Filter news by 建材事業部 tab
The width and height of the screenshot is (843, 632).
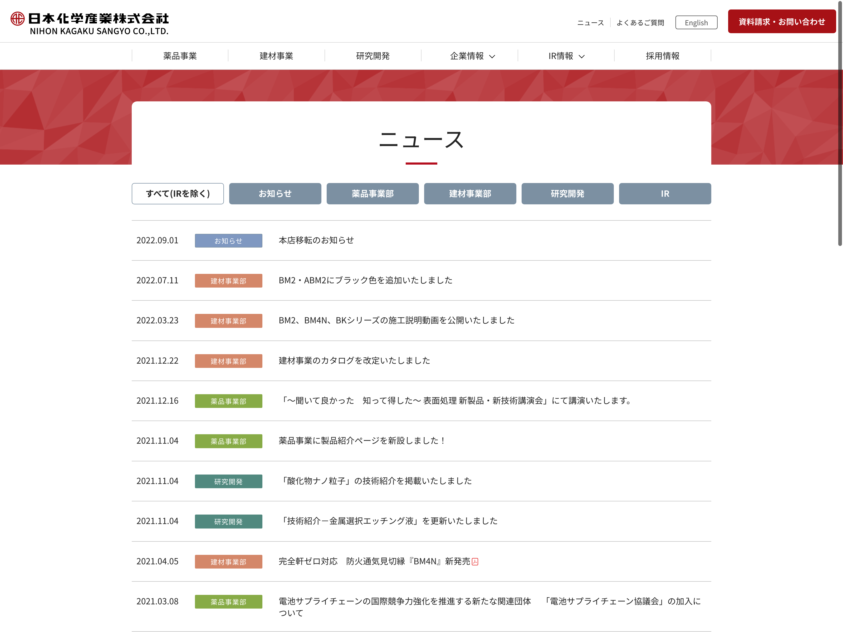[470, 194]
